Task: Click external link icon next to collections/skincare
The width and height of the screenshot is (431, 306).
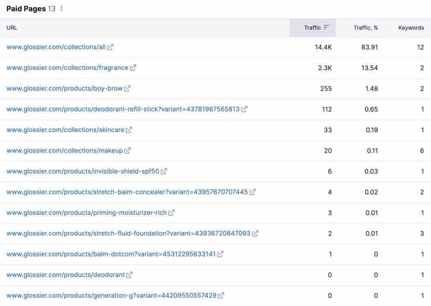Action: [128, 130]
